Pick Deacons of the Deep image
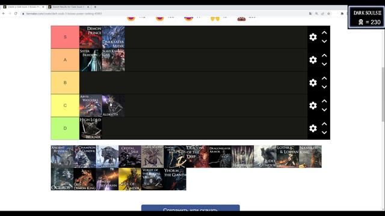Screen dimensions: 385x216 198,157
